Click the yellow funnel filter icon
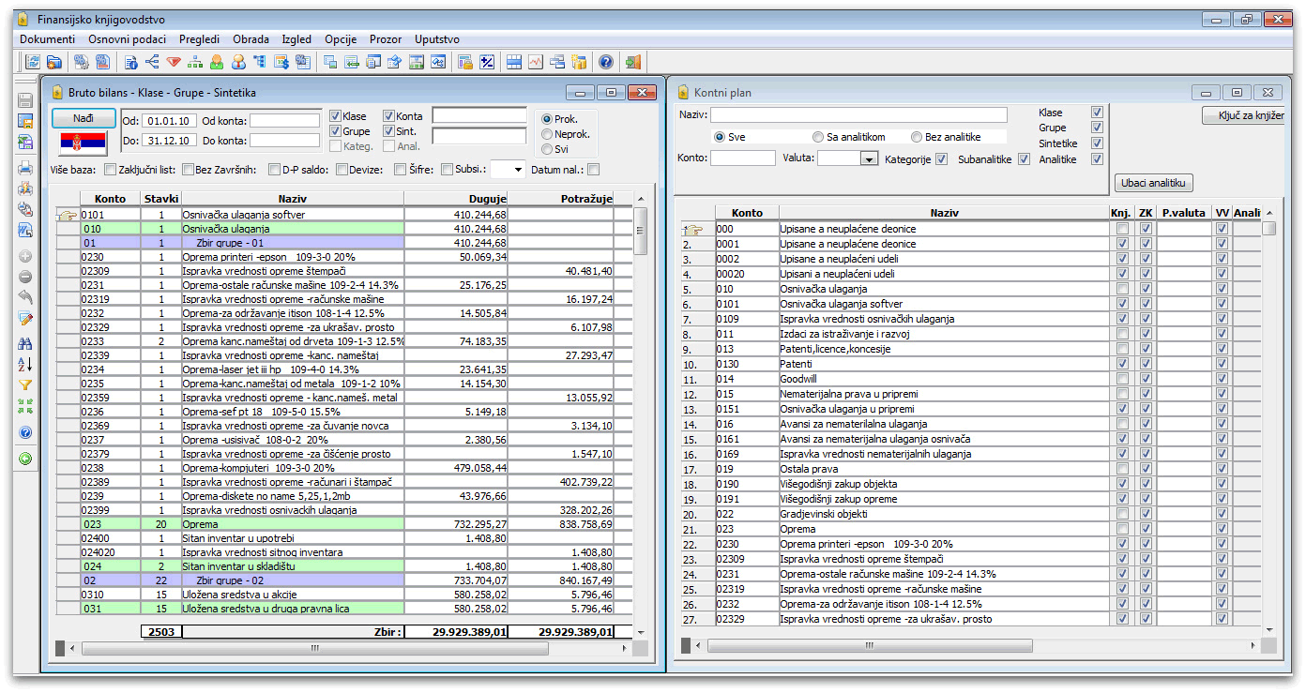The image size is (1306, 693). click(x=25, y=384)
